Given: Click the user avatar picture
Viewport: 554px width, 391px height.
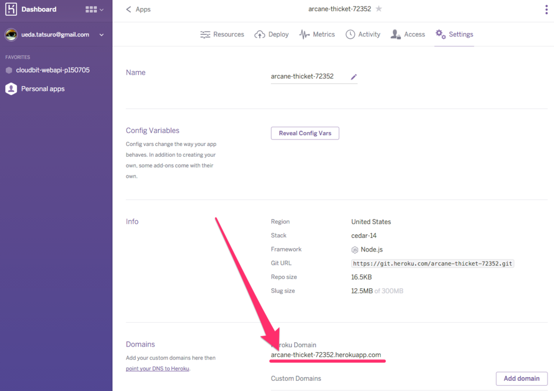Looking at the screenshot, I should click(x=11, y=35).
